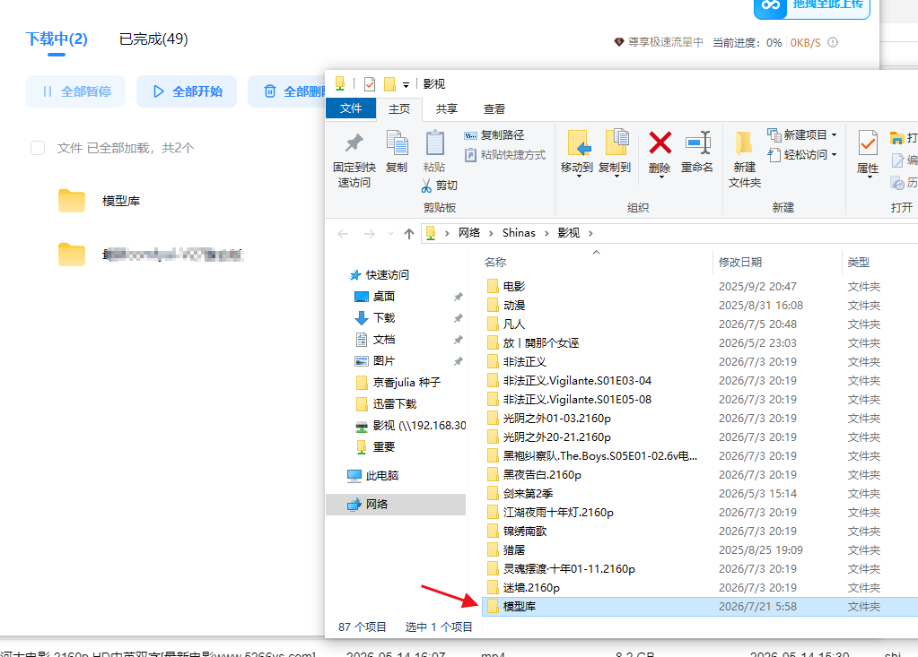Open Properties via checkmark icon
Screen dimensions: 918x657
pos(868,143)
